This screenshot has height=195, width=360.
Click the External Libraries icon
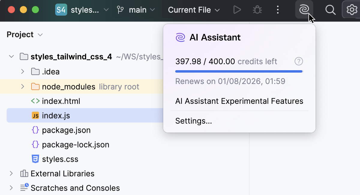pos(24,173)
